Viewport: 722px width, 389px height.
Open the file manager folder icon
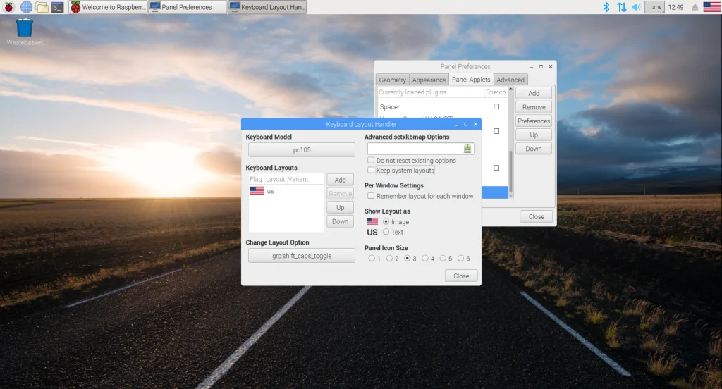pyautogui.click(x=42, y=7)
